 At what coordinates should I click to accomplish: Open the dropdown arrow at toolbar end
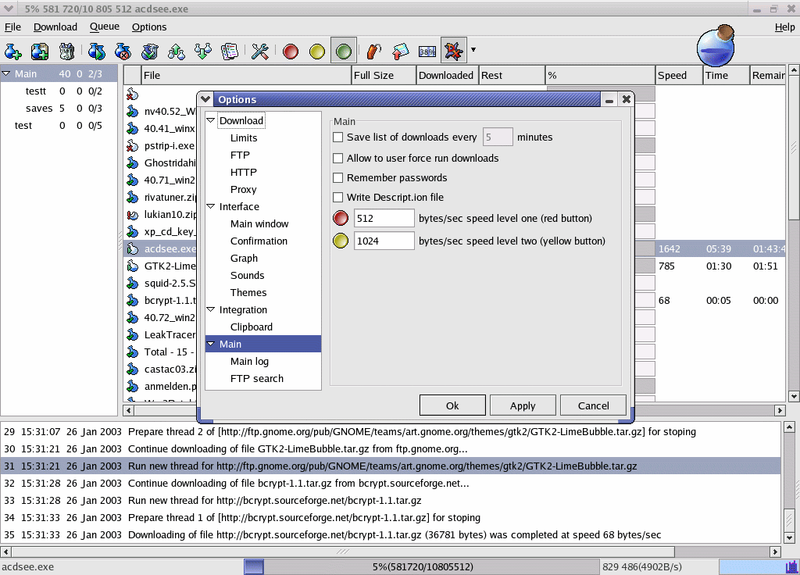point(473,52)
